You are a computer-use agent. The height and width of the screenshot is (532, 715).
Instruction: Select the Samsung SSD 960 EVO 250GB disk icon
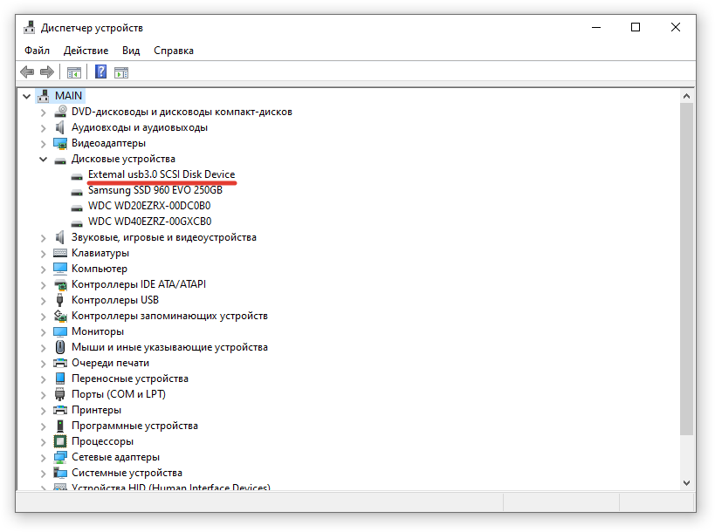pos(77,192)
